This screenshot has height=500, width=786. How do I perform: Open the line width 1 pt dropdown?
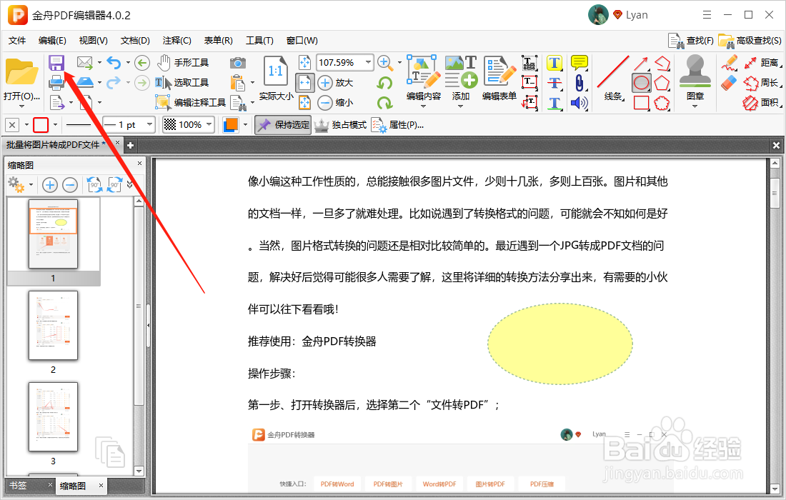pos(149,124)
